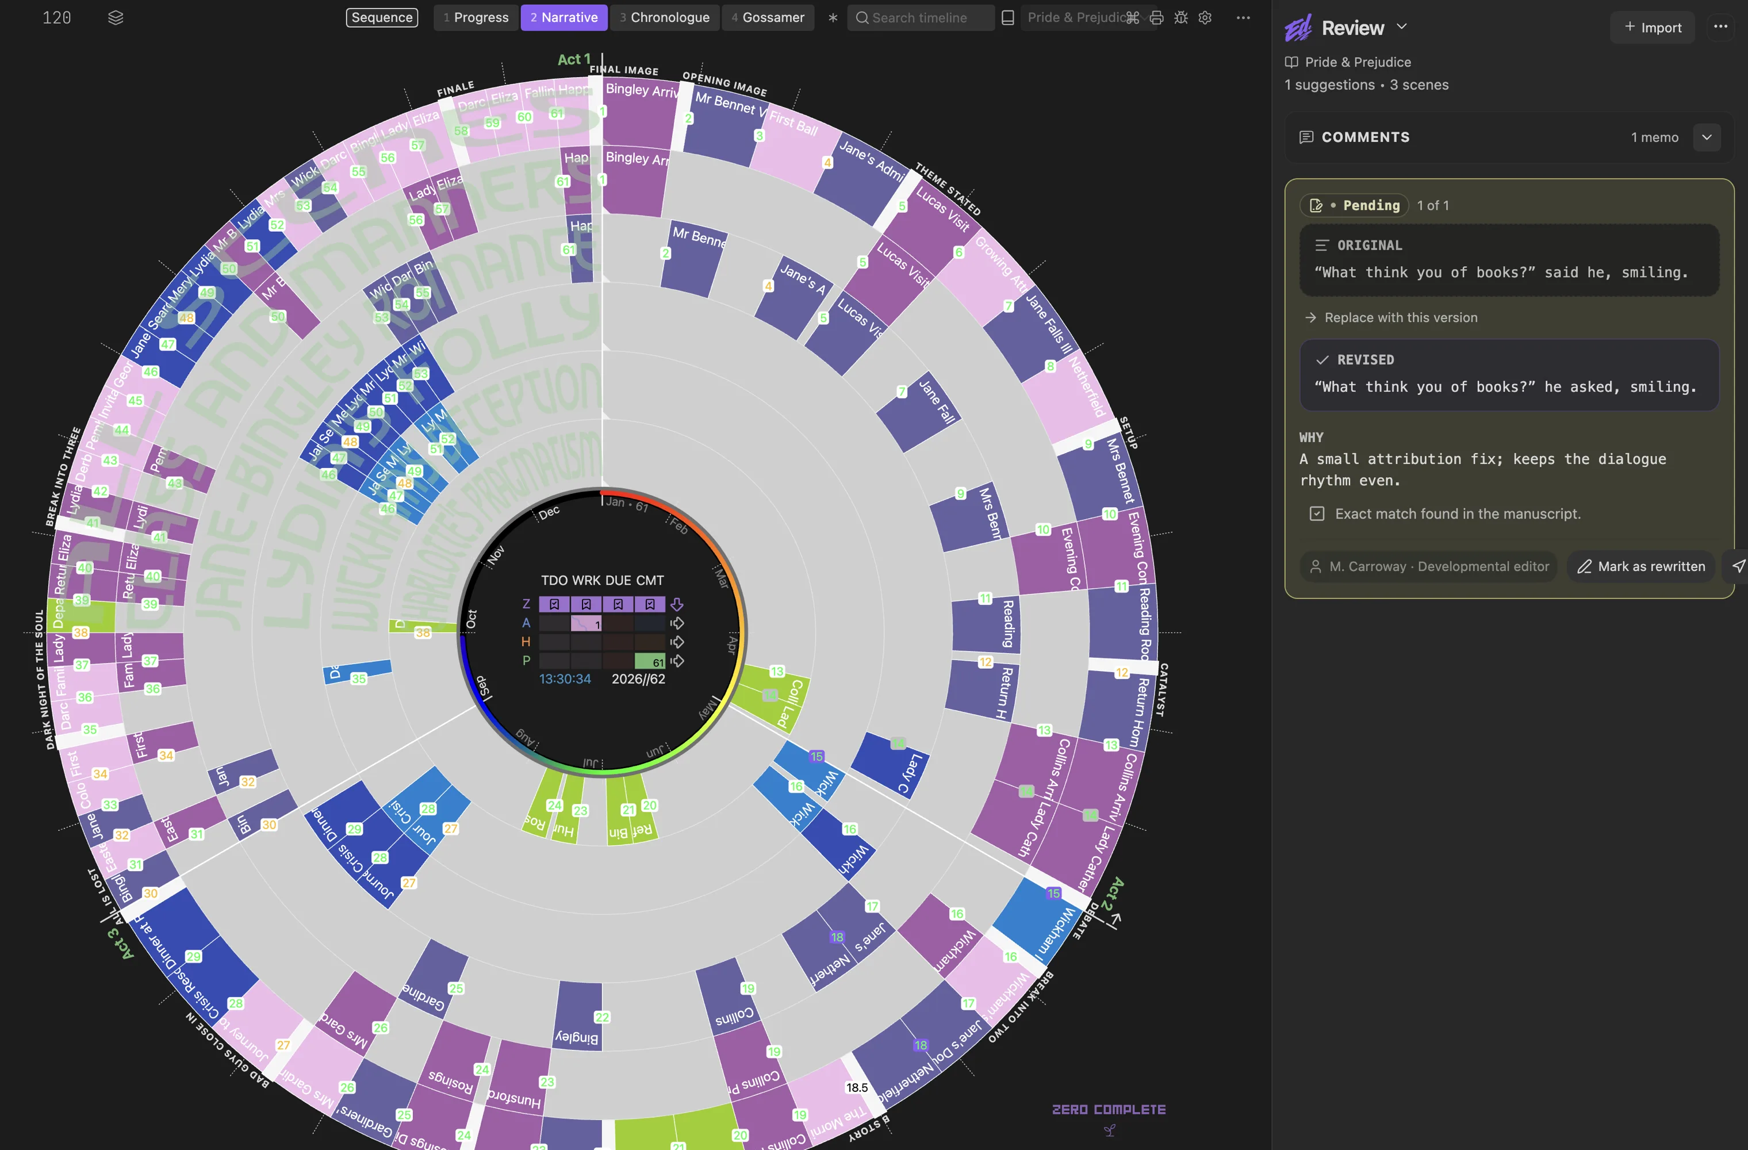Click the printer icon in the toolbar
The image size is (1748, 1150).
pyautogui.click(x=1156, y=18)
